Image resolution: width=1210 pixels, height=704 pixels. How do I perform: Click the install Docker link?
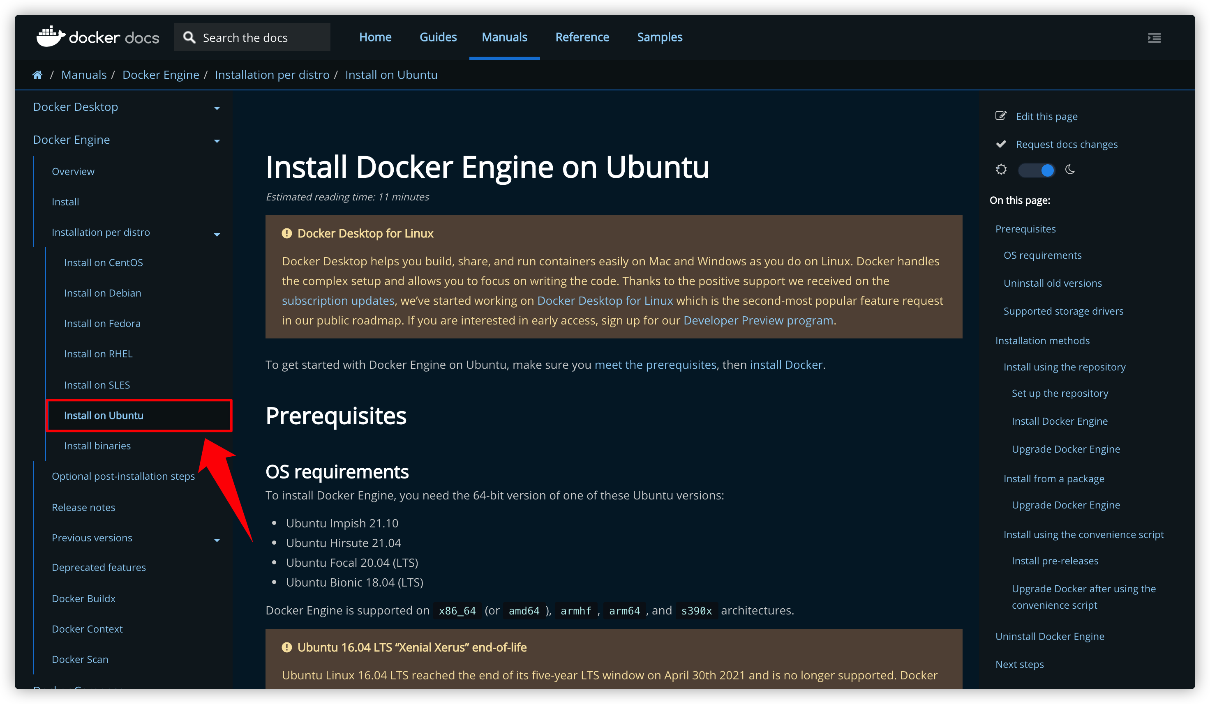click(786, 365)
